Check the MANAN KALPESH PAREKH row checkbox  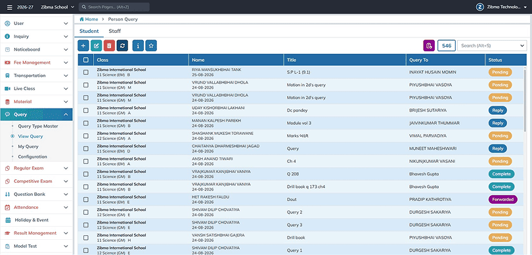(x=86, y=123)
